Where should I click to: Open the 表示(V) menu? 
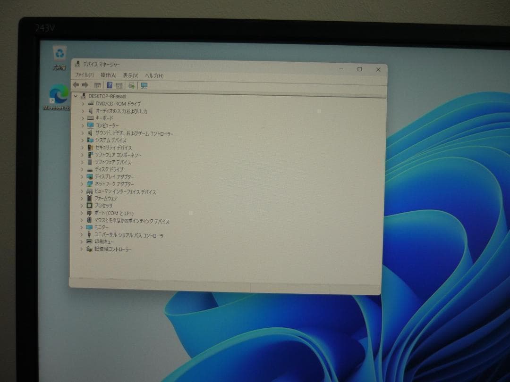[131, 75]
